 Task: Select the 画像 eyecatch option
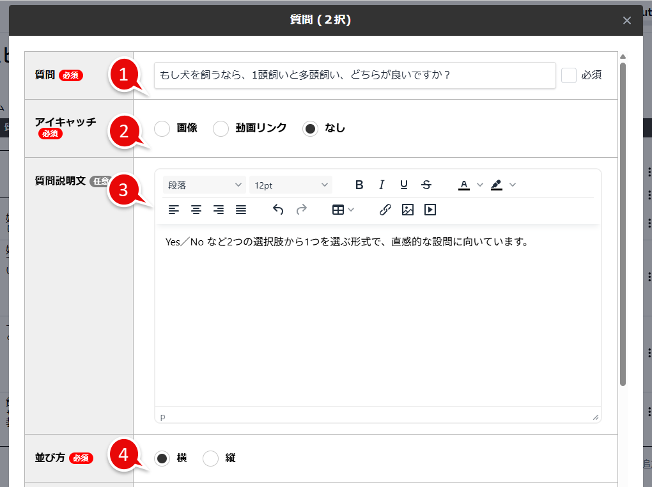click(162, 128)
